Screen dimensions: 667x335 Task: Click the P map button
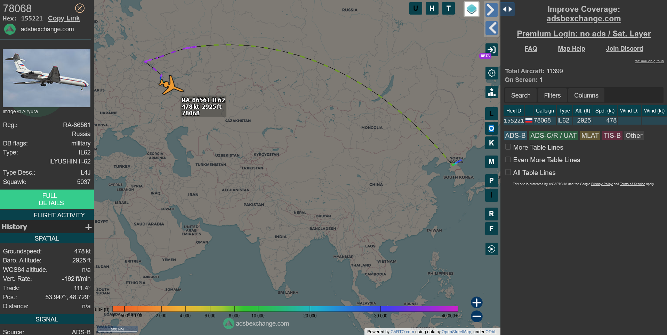click(x=491, y=181)
